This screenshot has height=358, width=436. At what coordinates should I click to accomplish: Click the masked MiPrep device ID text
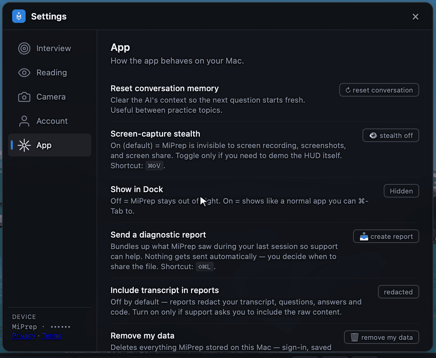pyautogui.click(x=41, y=327)
